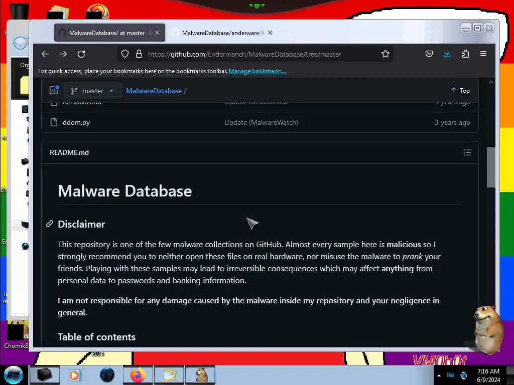This screenshot has width=514, height=385.
Task: Open the MalwareDatabase breadcrumb link
Action: [x=154, y=91]
